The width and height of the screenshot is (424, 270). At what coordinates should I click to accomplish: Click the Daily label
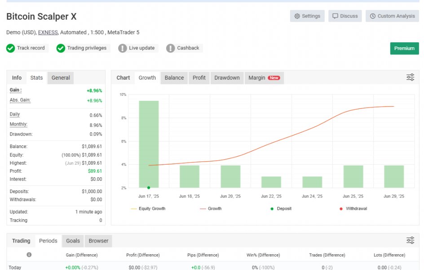15,114
